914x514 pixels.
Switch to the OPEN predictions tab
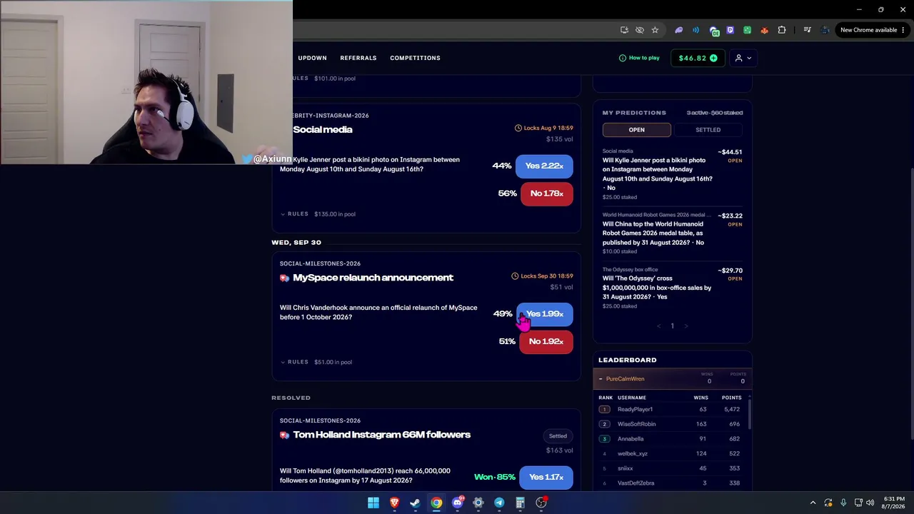(x=636, y=130)
